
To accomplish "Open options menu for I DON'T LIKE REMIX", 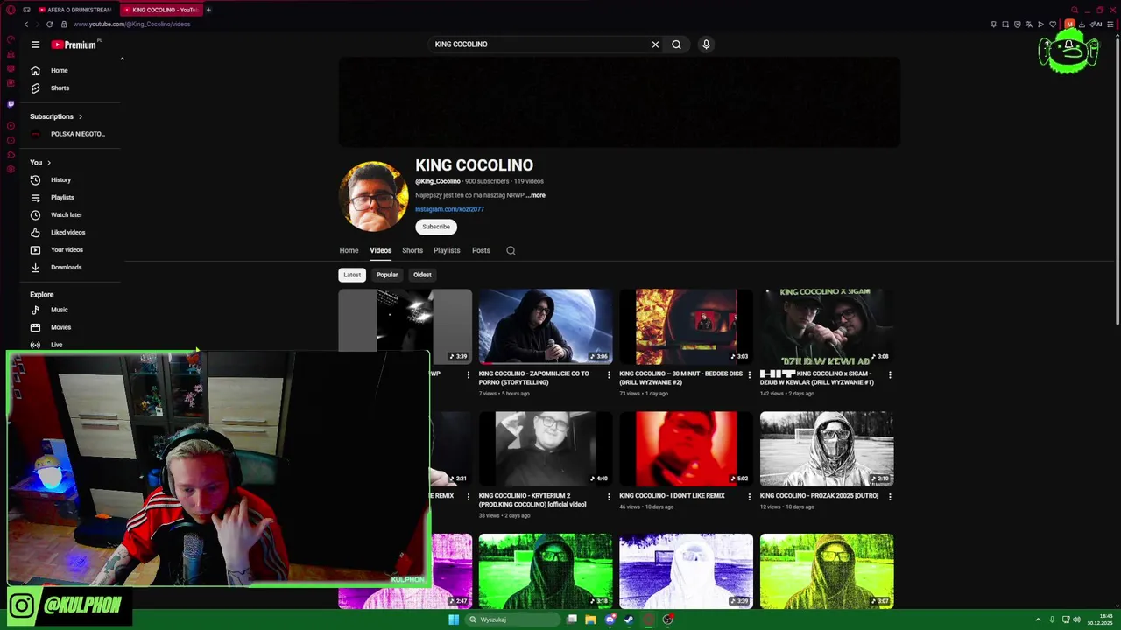I will pos(749,497).
